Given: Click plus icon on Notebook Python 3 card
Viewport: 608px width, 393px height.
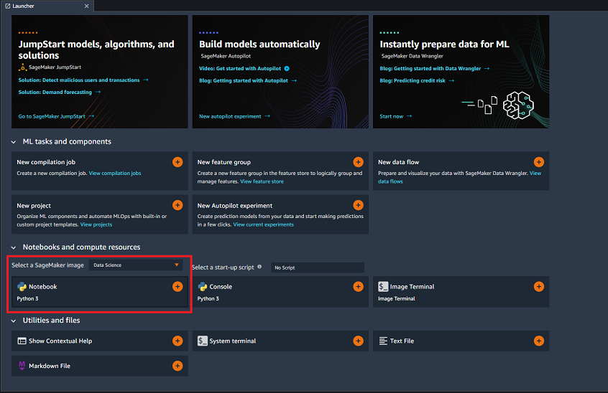Looking at the screenshot, I should point(178,287).
